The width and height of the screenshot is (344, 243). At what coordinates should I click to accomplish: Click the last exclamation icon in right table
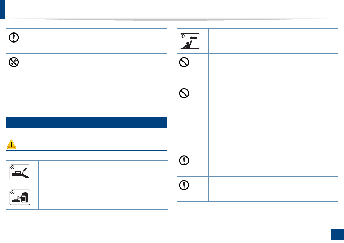(184, 185)
